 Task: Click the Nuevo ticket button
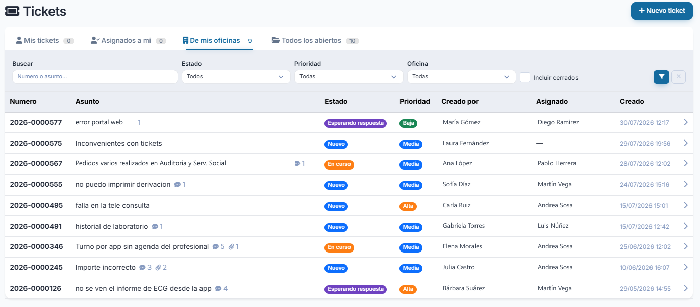pyautogui.click(x=662, y=10)
